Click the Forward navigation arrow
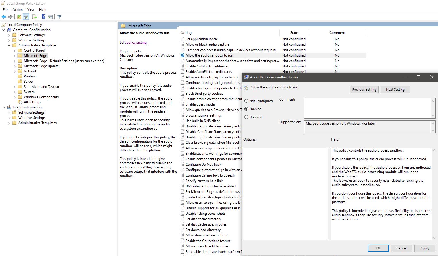The height and width of the screenshot is (256, 438). pos(11,17)
